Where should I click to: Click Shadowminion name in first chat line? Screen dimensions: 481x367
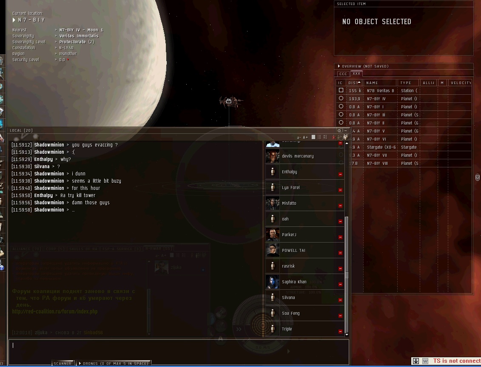tap(49, 145)
